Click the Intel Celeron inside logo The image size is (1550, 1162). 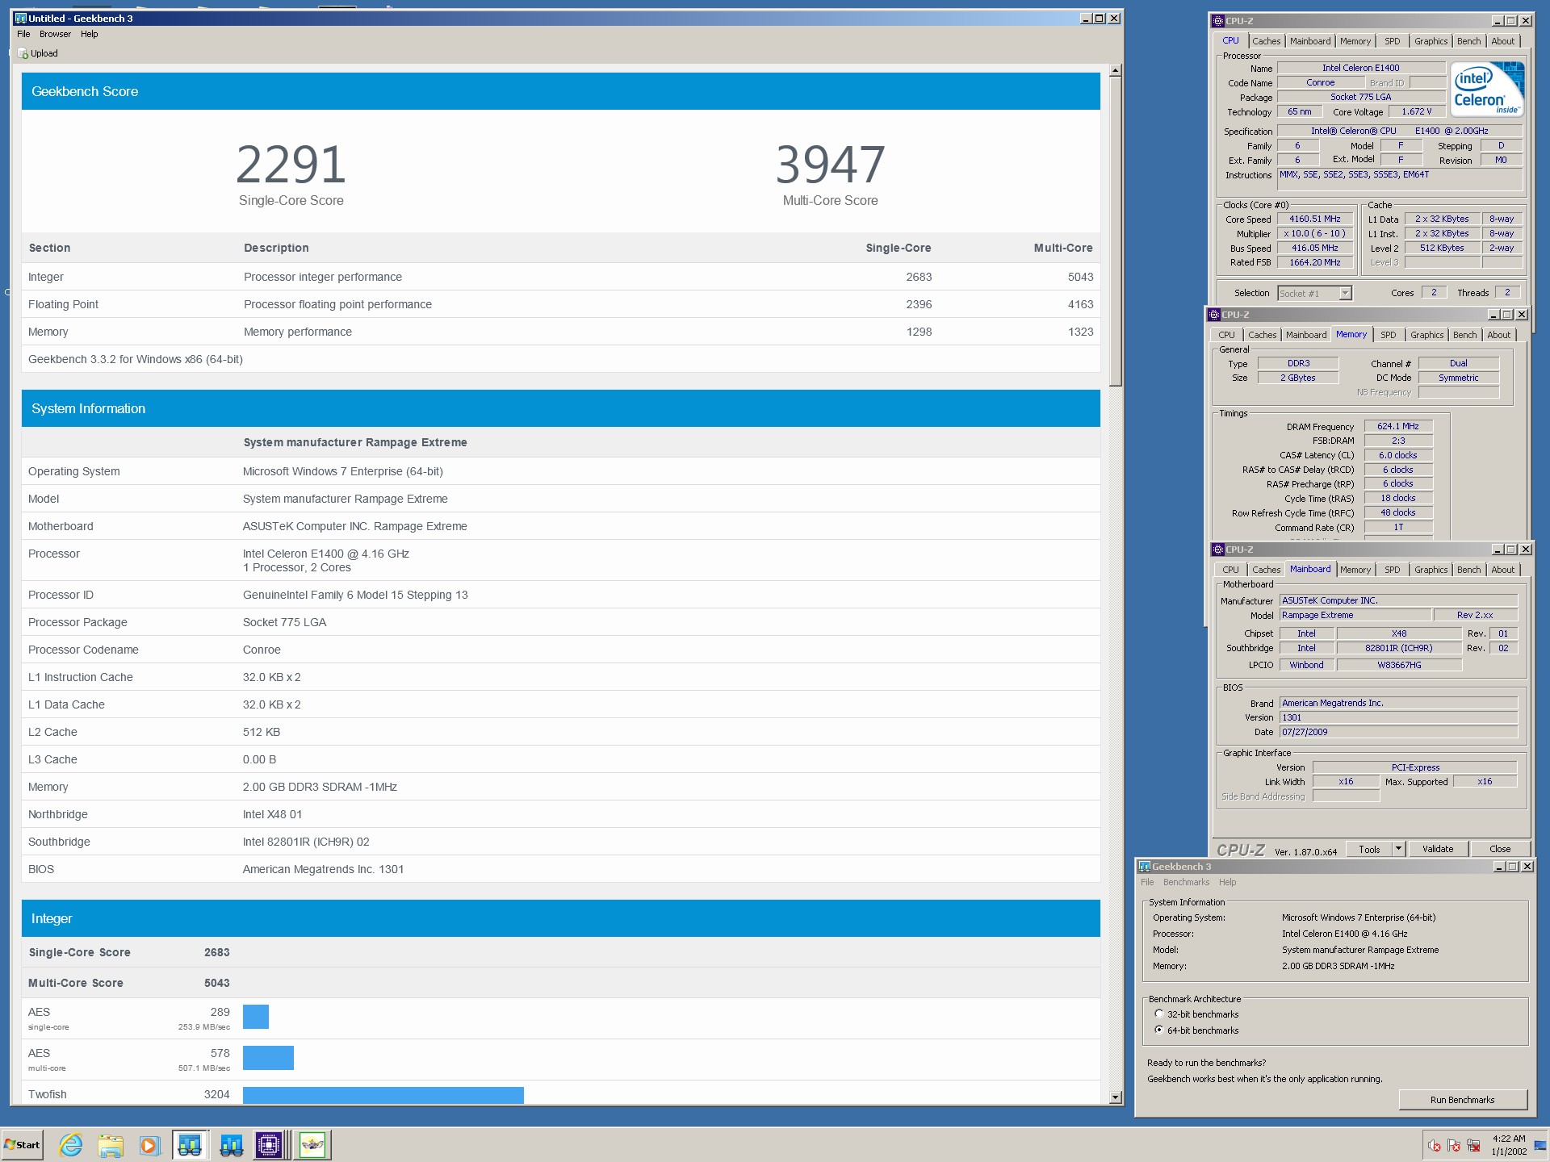click(1487, 89)
